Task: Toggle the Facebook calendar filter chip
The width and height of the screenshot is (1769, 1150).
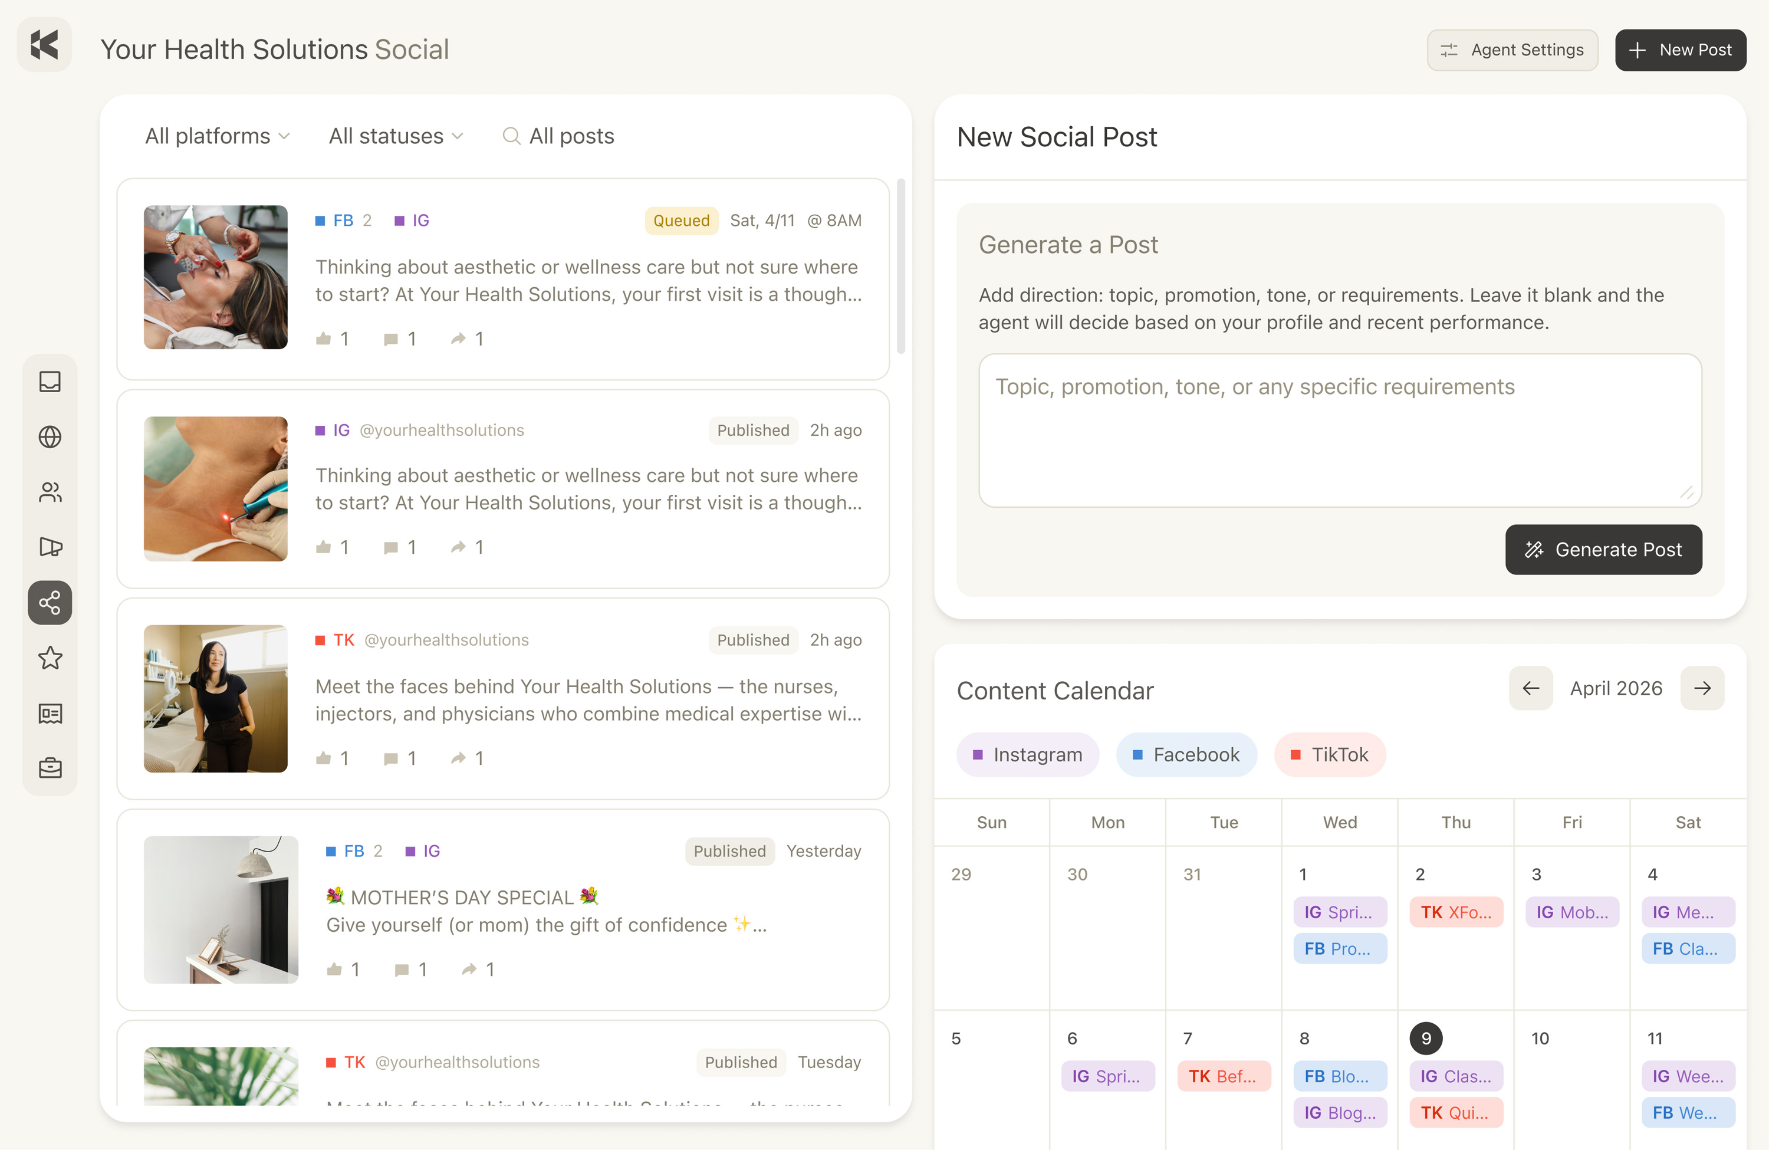Action: (1186, 754)
